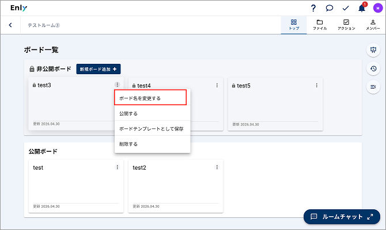This screenshot has width=386, height=230.
Task: Open three-dot menu on test5 board
Action: point(317,85)
